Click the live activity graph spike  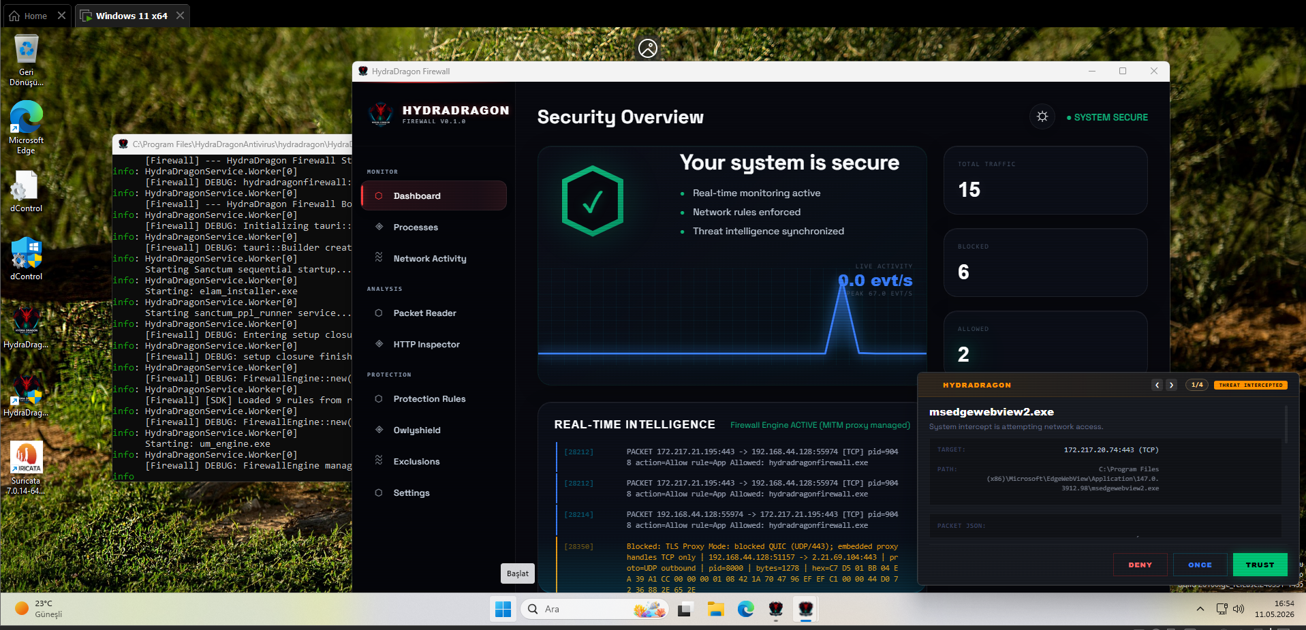coord(843,317)
